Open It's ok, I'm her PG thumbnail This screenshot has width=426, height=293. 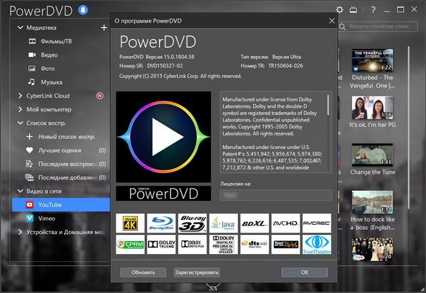[372, 108]
